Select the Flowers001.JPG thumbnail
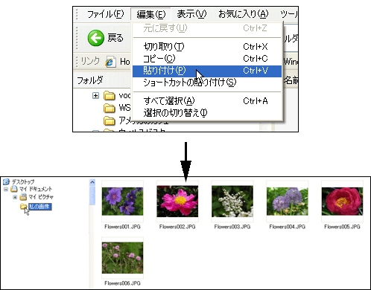The height and width of the screenshot is (290, 371). pos(122,202)
